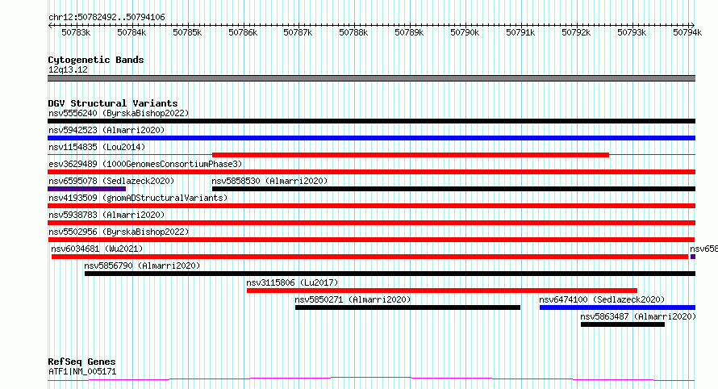This screenshot has height=389, width=718.
Task: Click the 50787k ruler tick label
Action: [298, 32]
